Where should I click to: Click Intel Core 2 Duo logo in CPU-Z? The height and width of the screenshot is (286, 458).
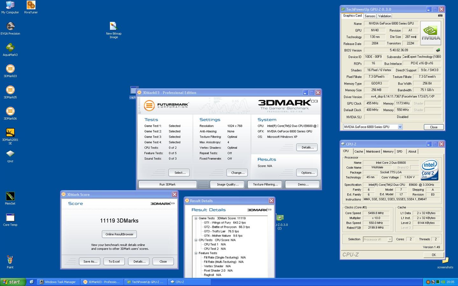[x=430, y=170]
